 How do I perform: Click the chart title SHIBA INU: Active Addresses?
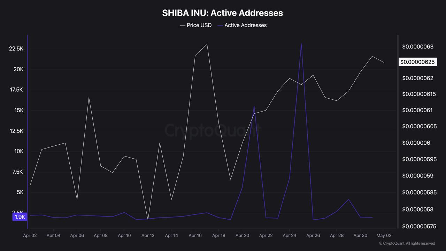[222, 13]
